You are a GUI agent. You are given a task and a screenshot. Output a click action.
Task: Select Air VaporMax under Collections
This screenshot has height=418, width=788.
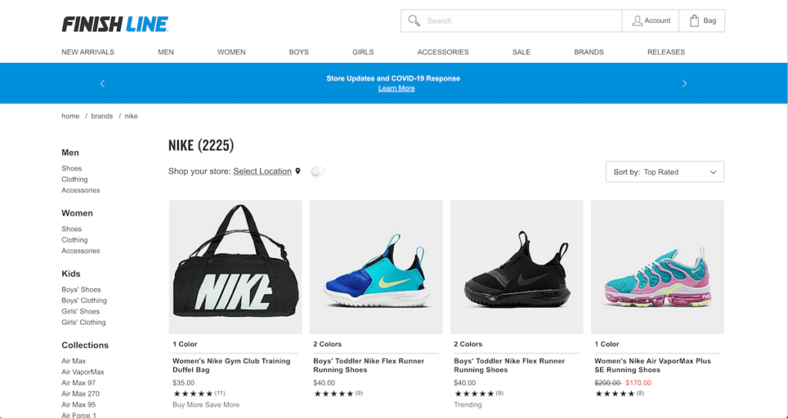[83, 372]
